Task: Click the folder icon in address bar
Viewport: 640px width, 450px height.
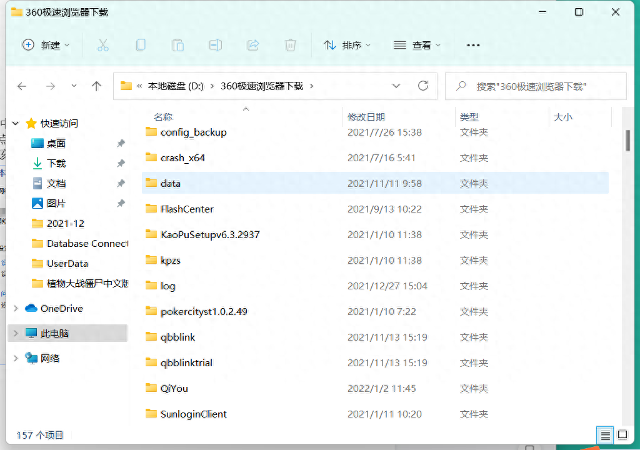Action: [x=126, y=86]
